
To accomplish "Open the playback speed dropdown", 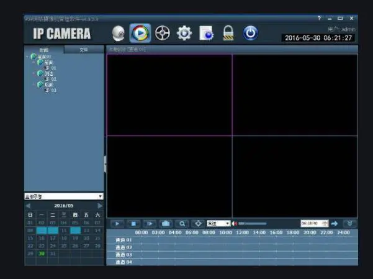I will 218,224.
